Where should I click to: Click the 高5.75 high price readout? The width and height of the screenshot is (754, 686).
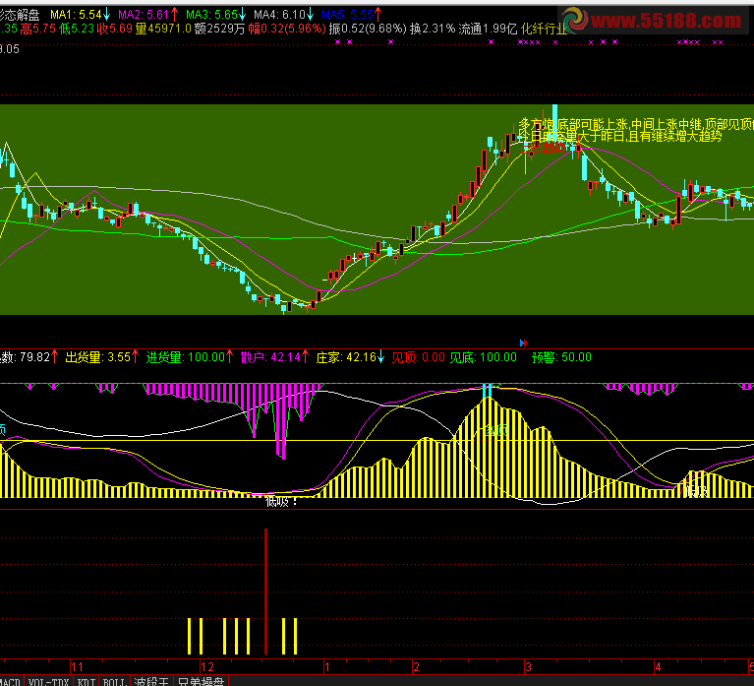38,29
